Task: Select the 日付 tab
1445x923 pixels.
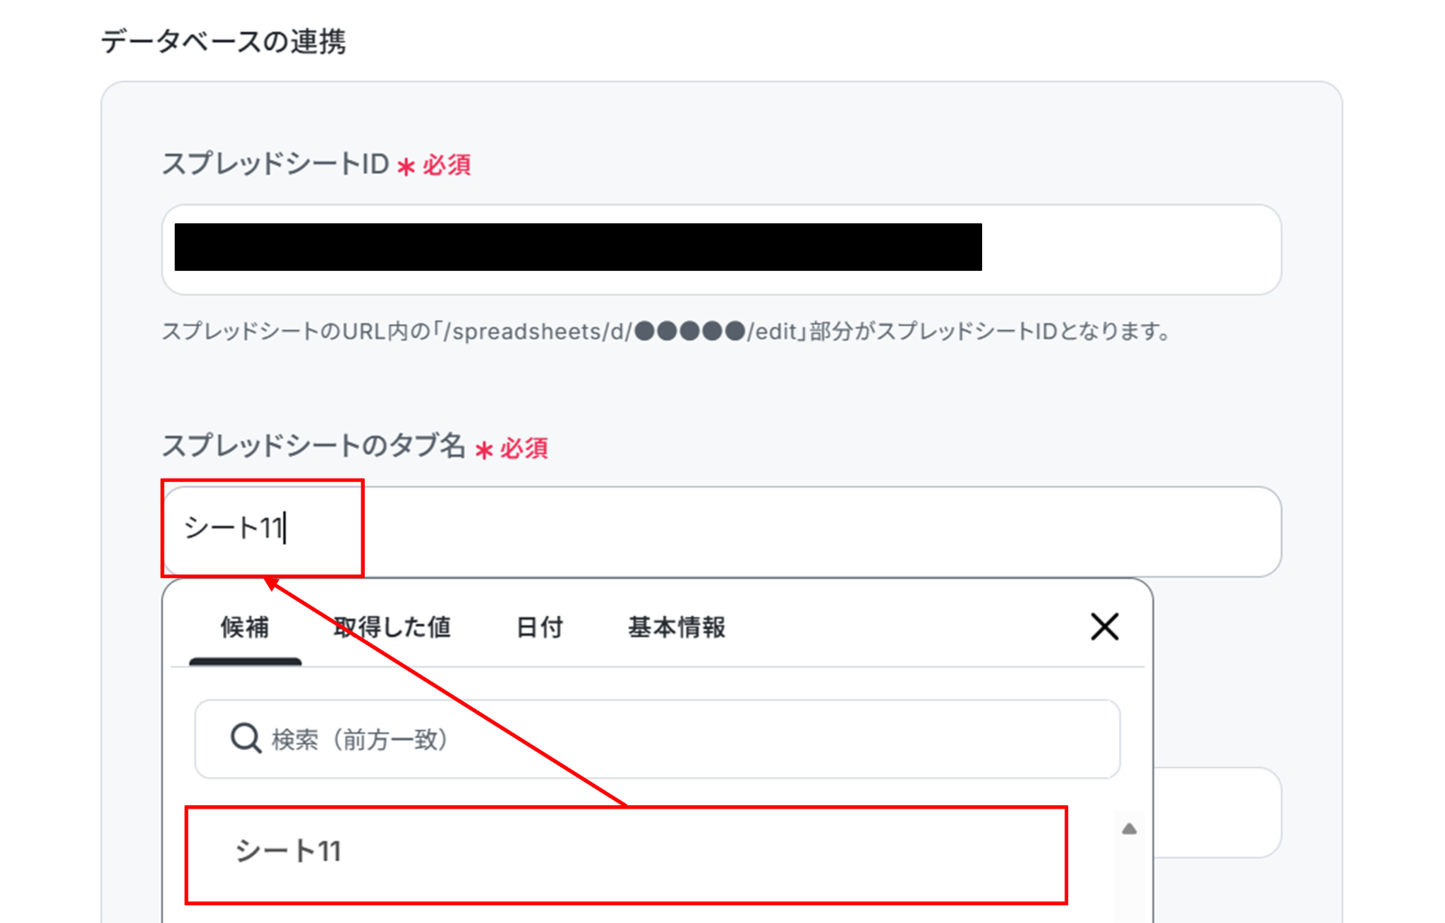Action: pos(539,627)
